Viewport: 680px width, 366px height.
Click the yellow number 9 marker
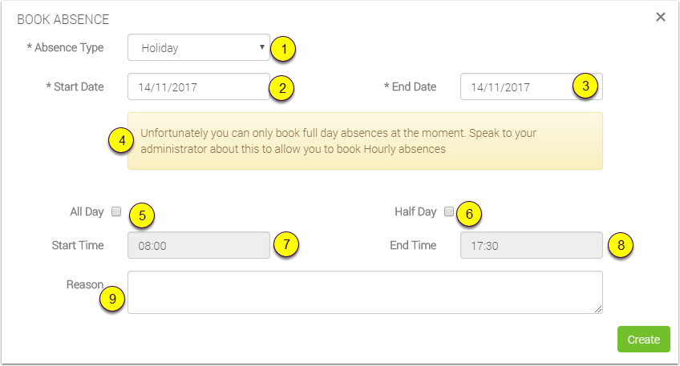tap(113, 299)
